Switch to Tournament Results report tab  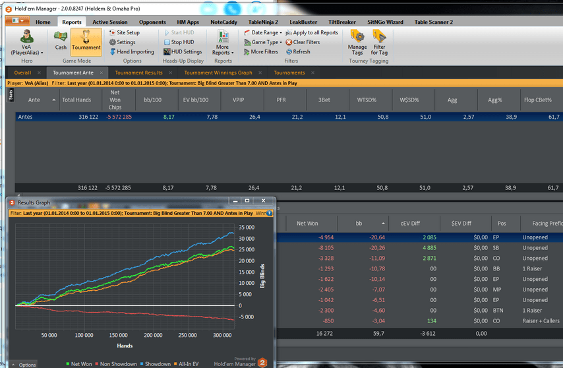pyautogui.click(x=138, y=73)
